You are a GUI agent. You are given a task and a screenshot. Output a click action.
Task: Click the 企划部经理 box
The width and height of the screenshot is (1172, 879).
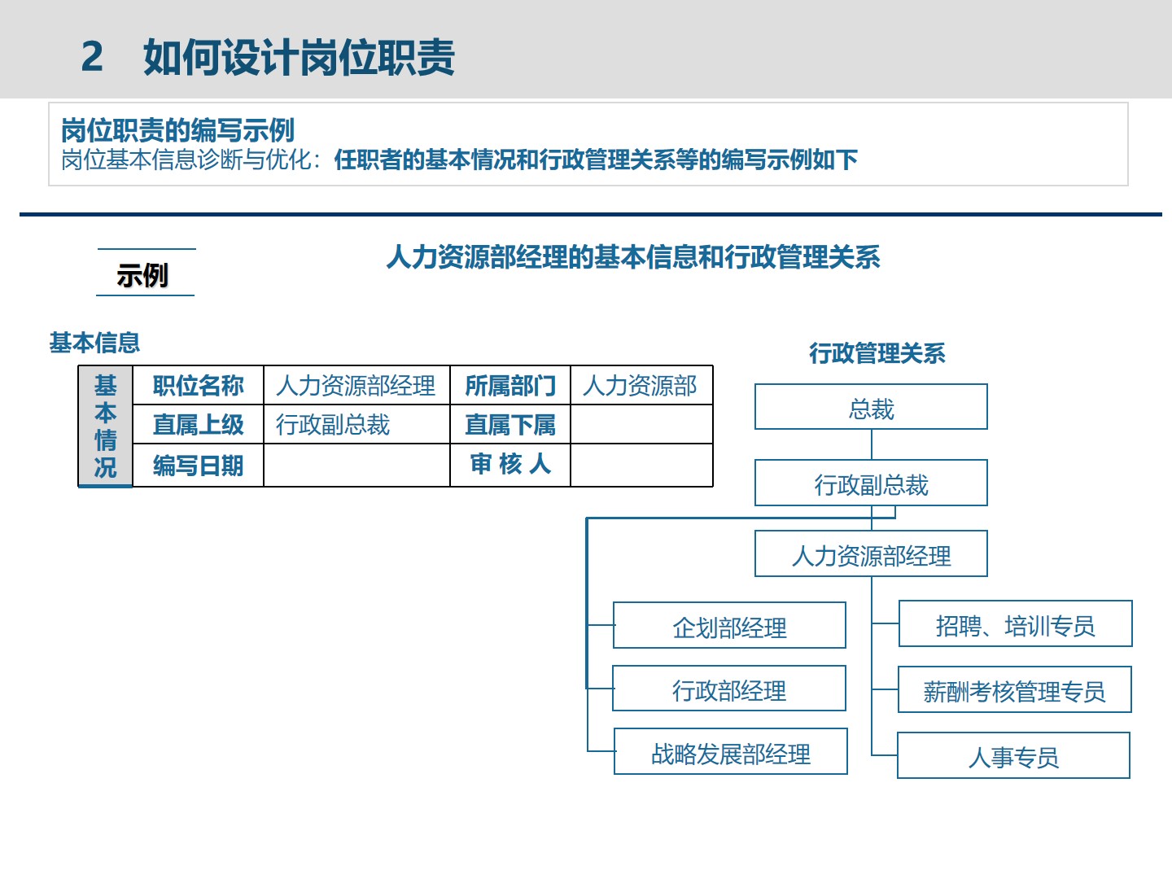(729, 625)
